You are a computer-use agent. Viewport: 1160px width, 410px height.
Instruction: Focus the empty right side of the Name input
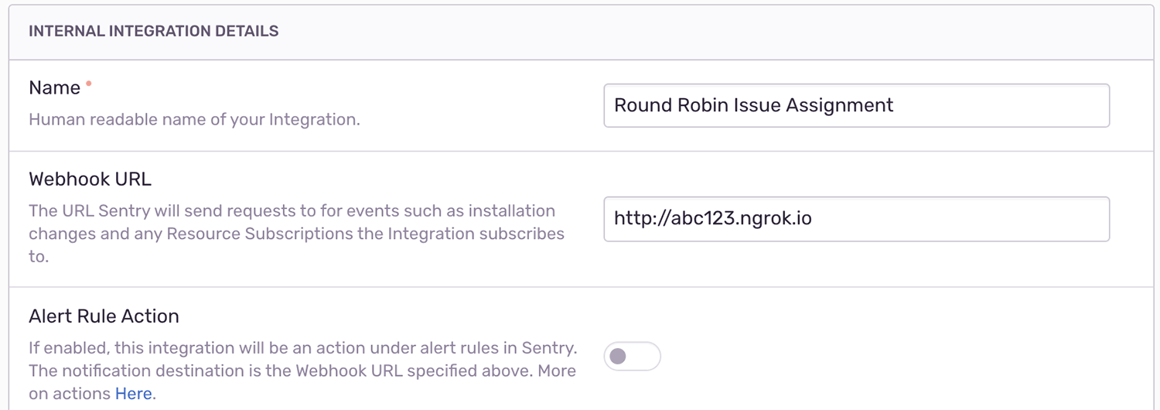click(x=1005, y=105)
